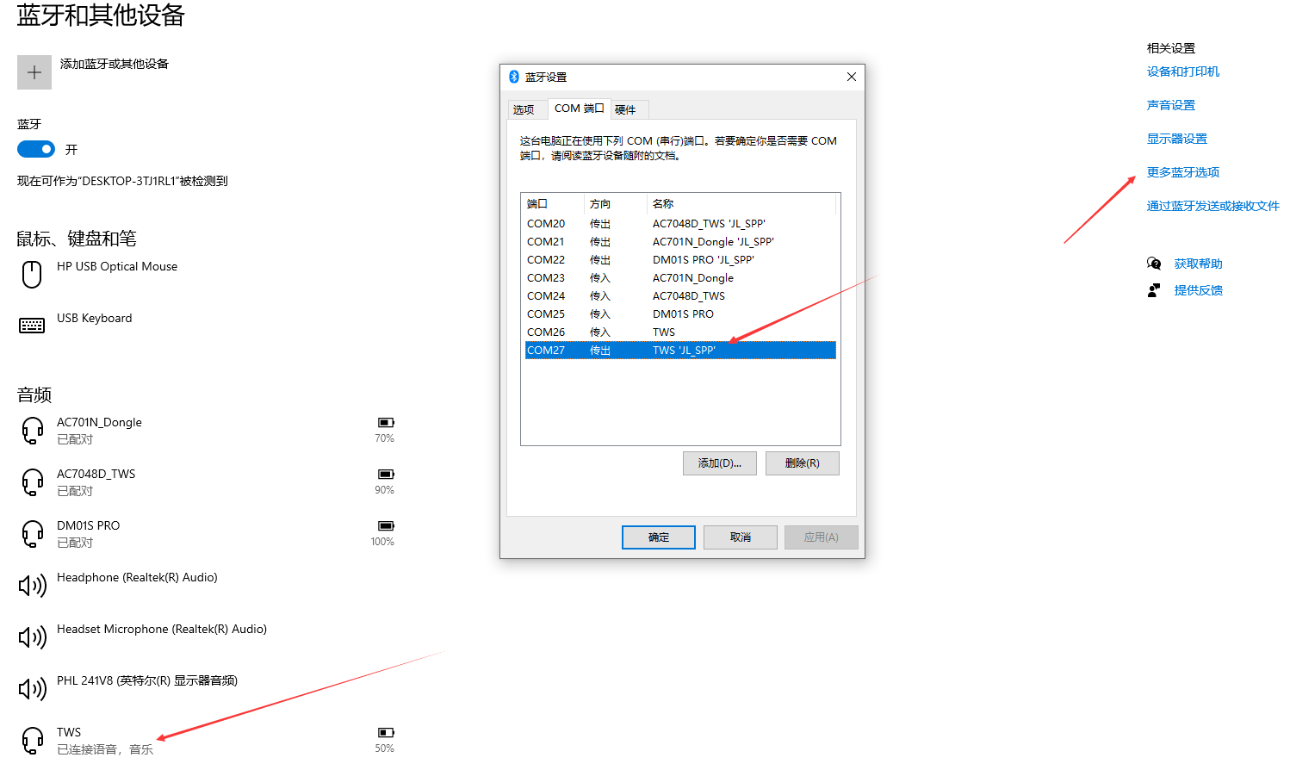Select the COM22 port row
The width and height of the screenshot is (1290, 770).
pos(680,260)
